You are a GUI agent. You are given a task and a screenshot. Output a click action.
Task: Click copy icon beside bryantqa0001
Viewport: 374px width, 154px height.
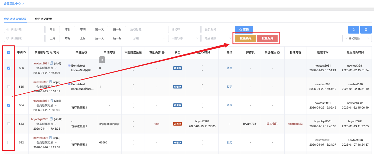(x=51, y=119)
